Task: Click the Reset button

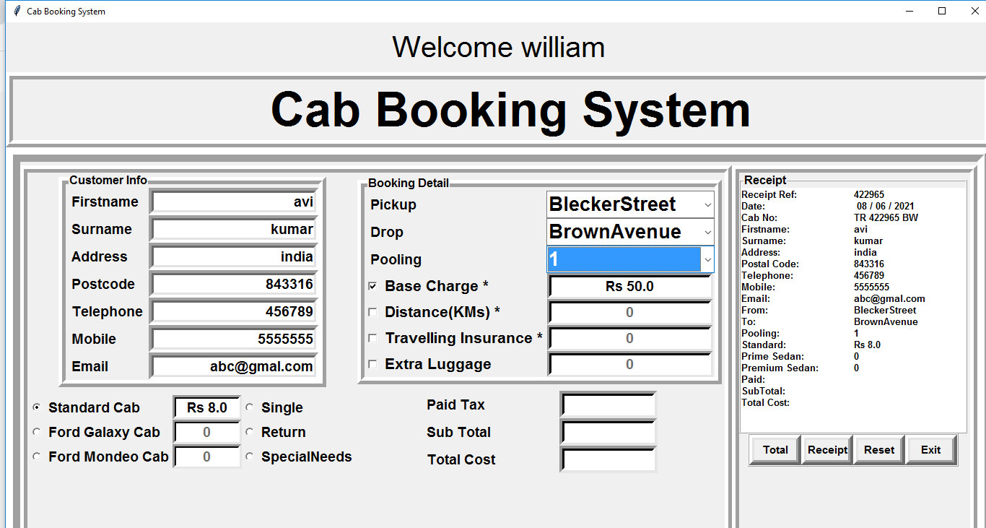Action: click(x=878, y=449)
